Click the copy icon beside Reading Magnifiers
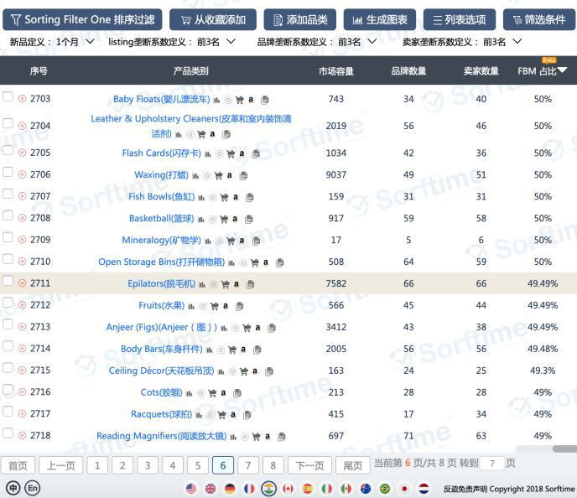Viewport: 577px width, 498px height. coord(282,437)
